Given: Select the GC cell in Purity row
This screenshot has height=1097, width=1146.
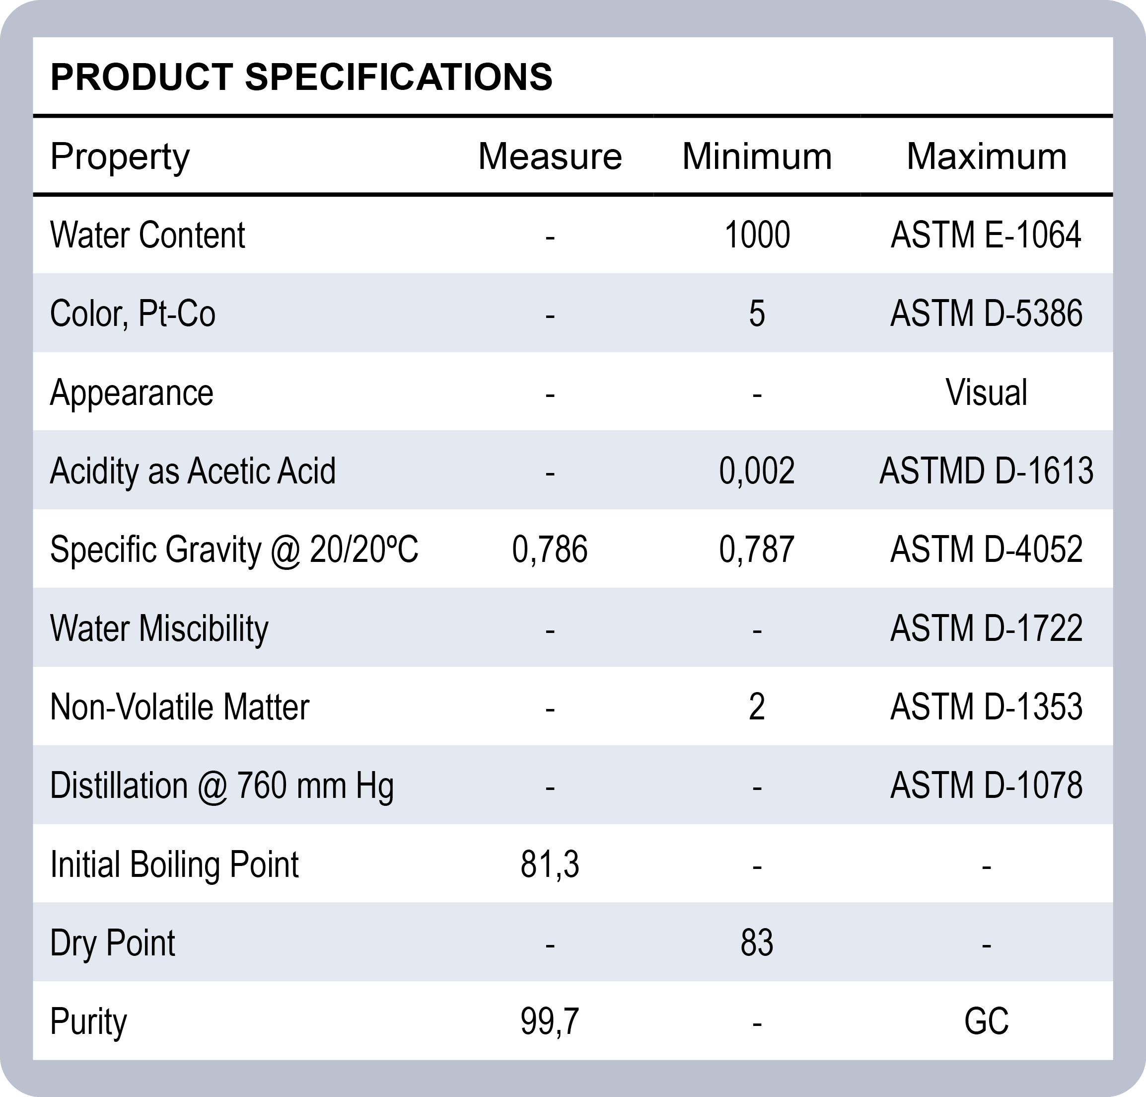Looking at the screenshot, I should [987, 1021].
